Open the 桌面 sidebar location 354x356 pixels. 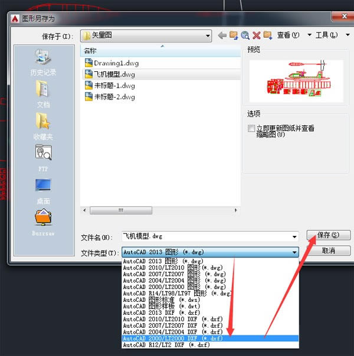pos(43,191)
